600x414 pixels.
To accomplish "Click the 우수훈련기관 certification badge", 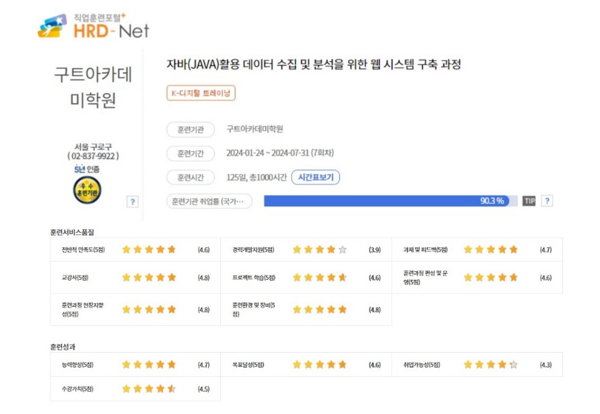I will point(86,189).
